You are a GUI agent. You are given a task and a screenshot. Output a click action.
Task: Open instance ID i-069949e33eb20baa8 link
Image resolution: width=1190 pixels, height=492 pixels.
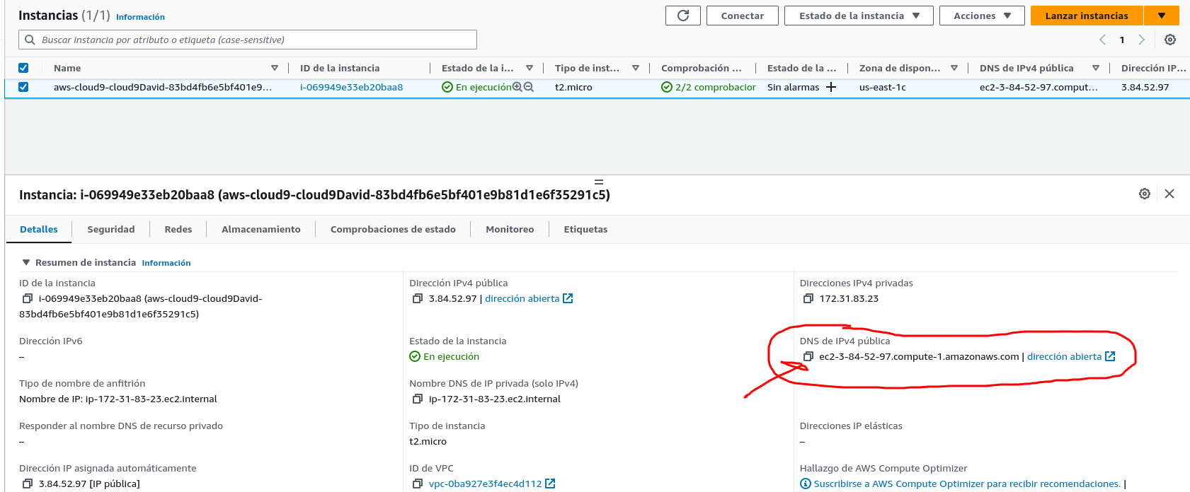click(x=351, y=87)
